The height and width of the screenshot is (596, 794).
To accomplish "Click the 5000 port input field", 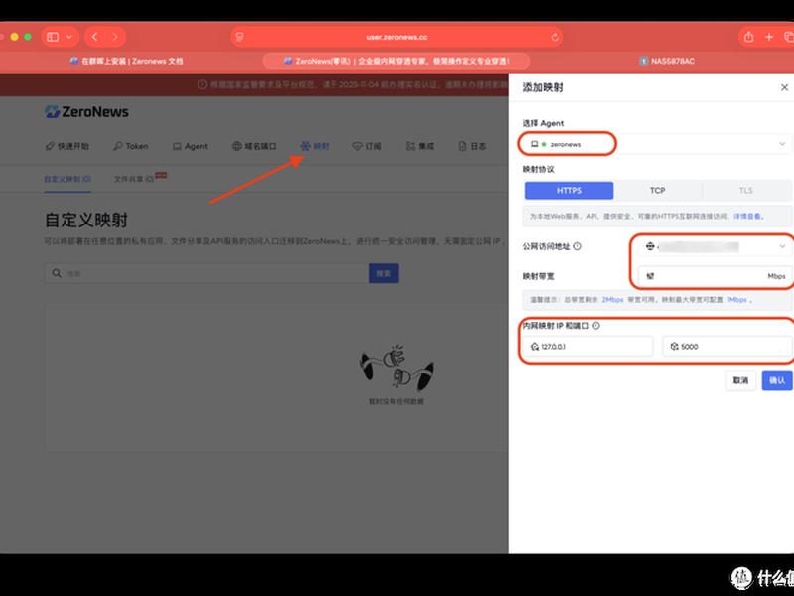I will (x=727, y=347).
